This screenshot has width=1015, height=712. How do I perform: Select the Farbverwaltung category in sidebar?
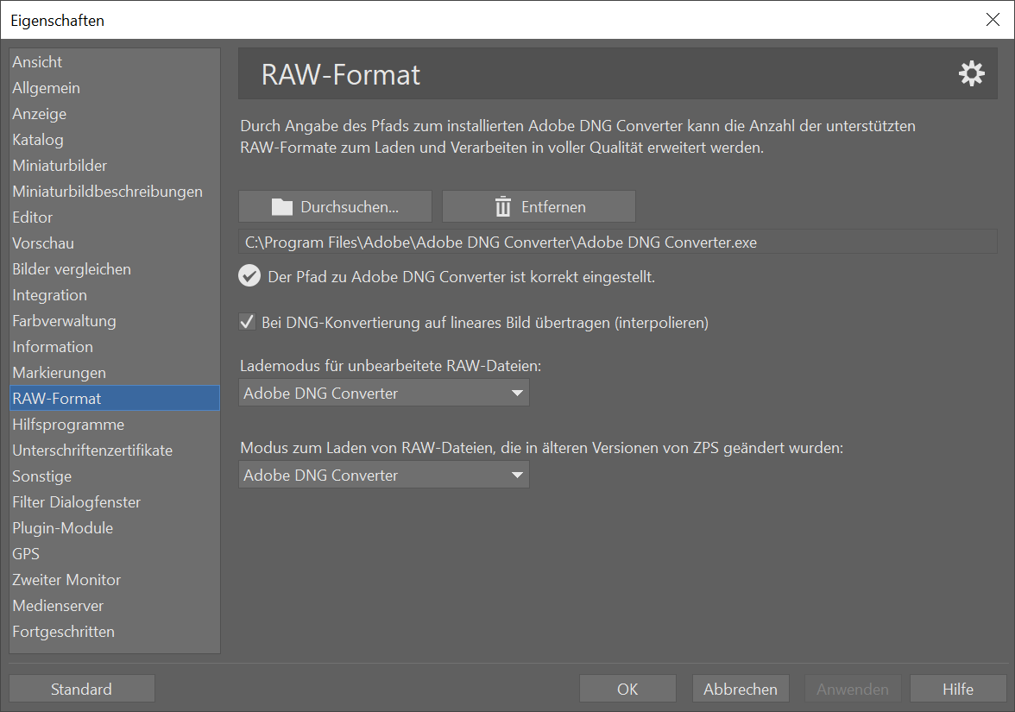pyautogui.click(x=64, y=321)
